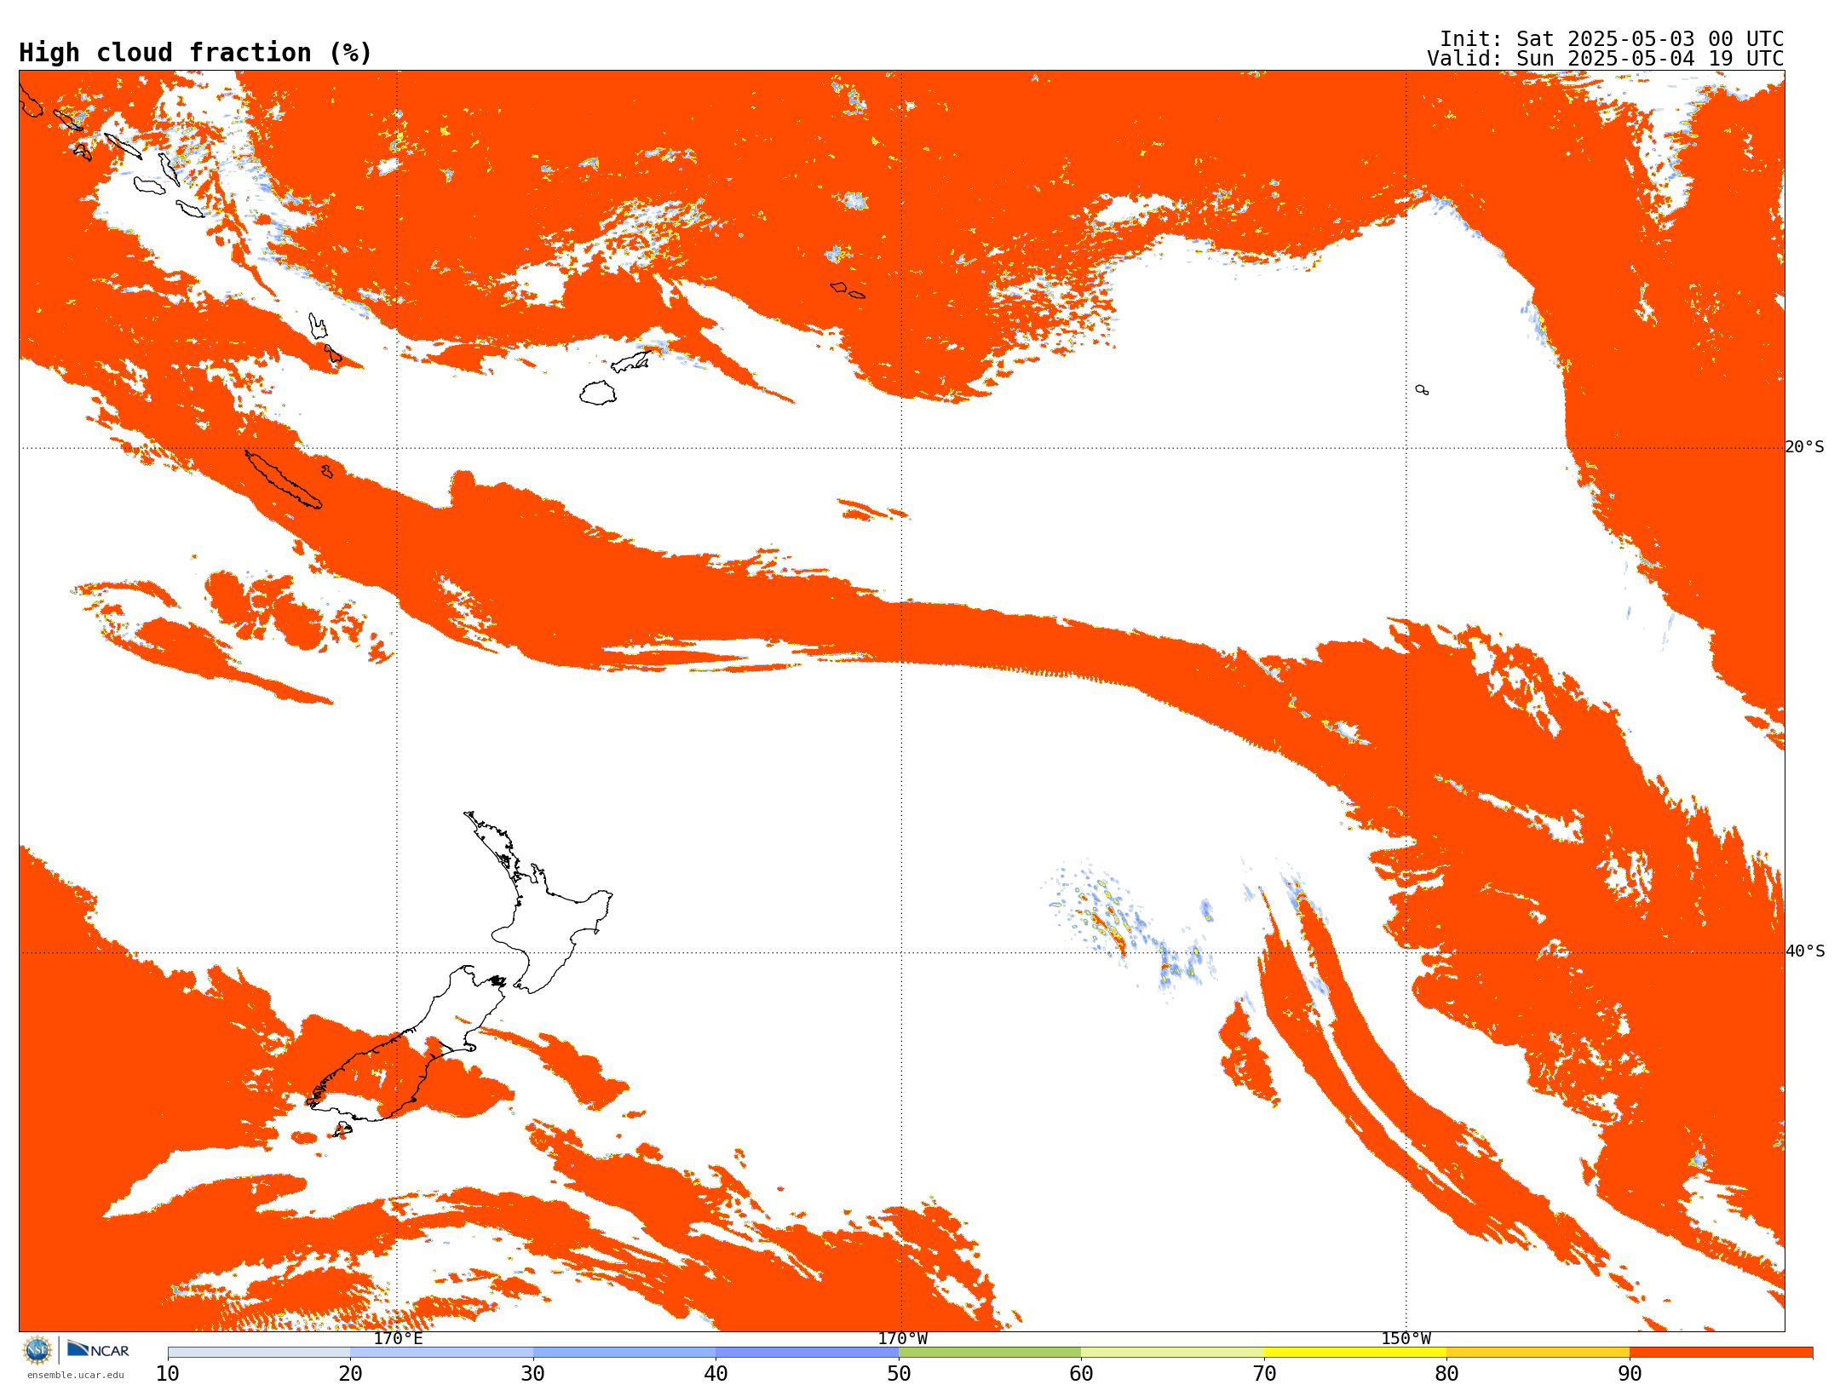The height and width of the screenshot is (1385, 1840).
Task: Click the colorbar tick label 80
Action: tap(1446, 1374)
